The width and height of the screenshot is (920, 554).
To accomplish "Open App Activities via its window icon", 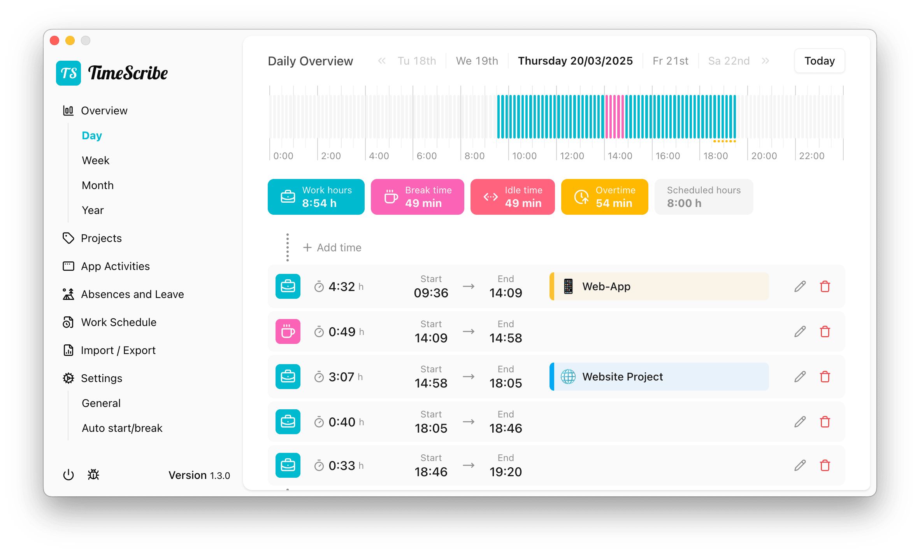I will pyautogui.click(x=69, y=266).
